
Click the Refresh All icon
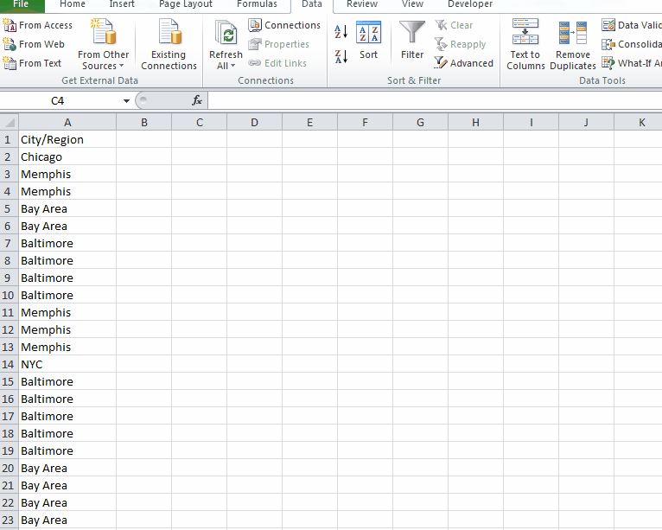[226, 33]
